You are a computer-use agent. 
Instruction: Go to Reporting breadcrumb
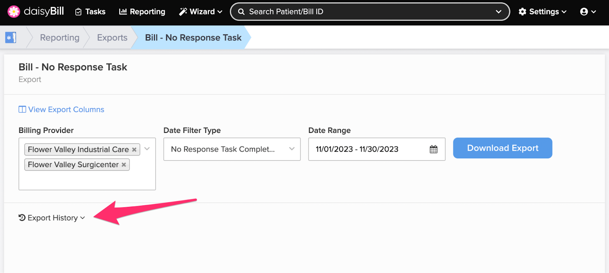coord(60,38)
